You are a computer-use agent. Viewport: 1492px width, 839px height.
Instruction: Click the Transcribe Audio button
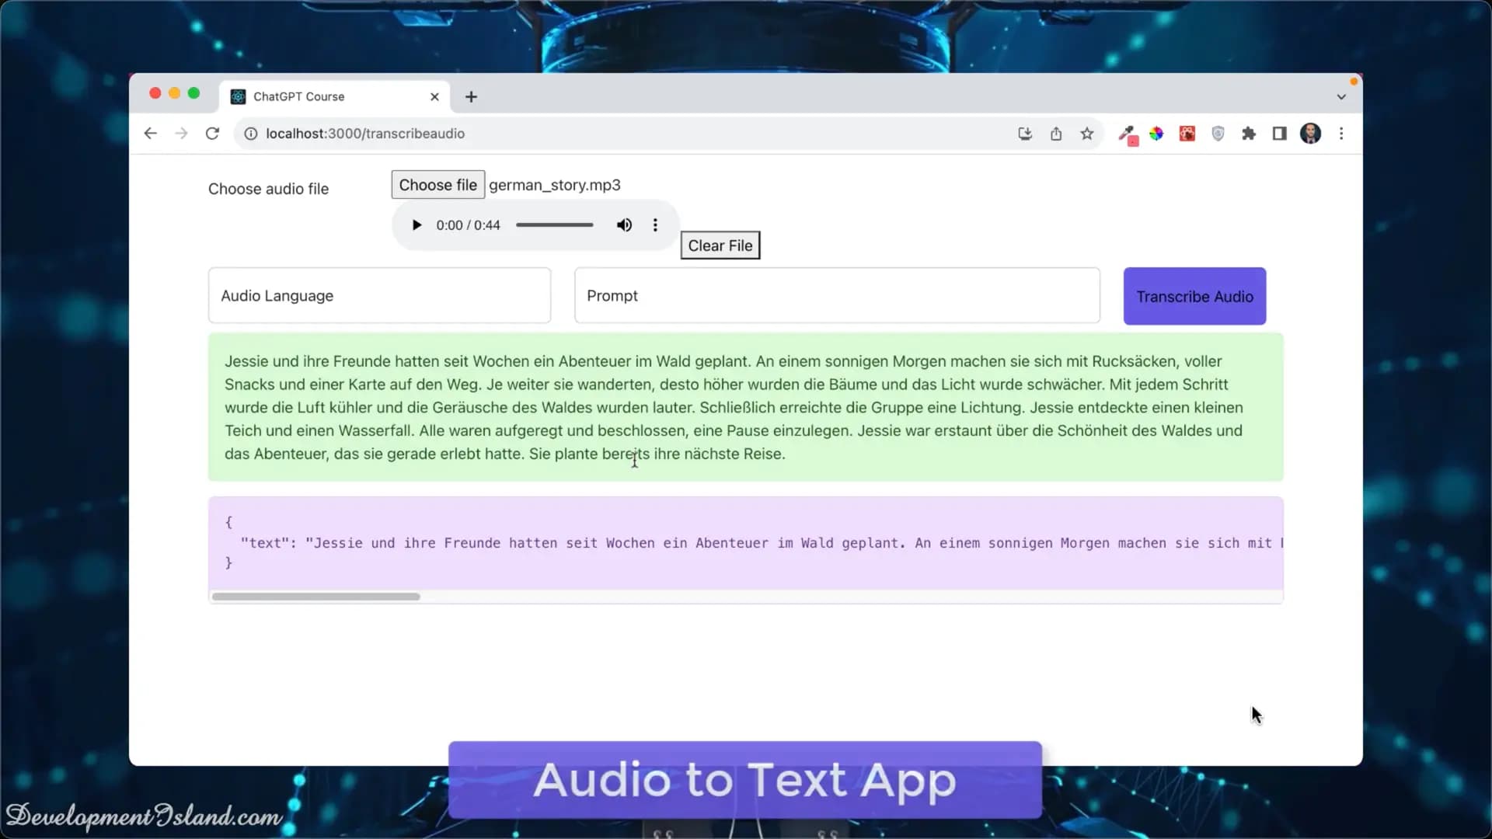coord(1194,296)
